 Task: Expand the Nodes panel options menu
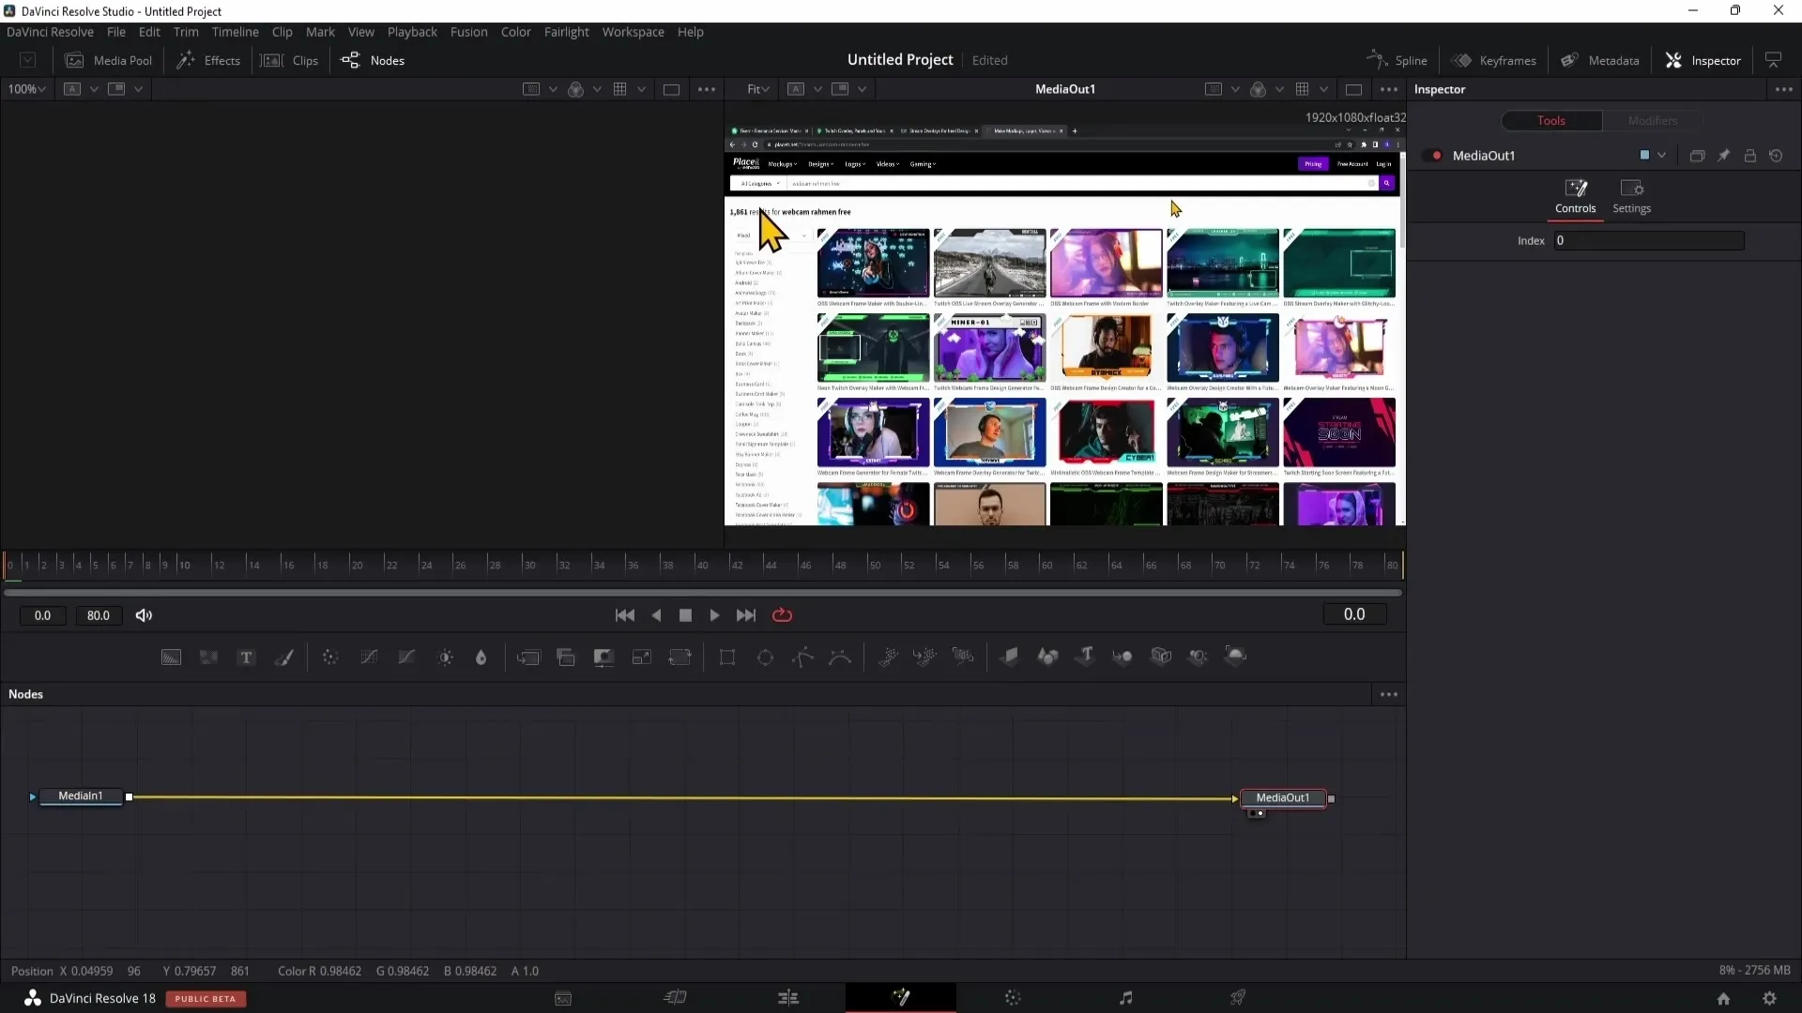click(x=1389, y=694)
